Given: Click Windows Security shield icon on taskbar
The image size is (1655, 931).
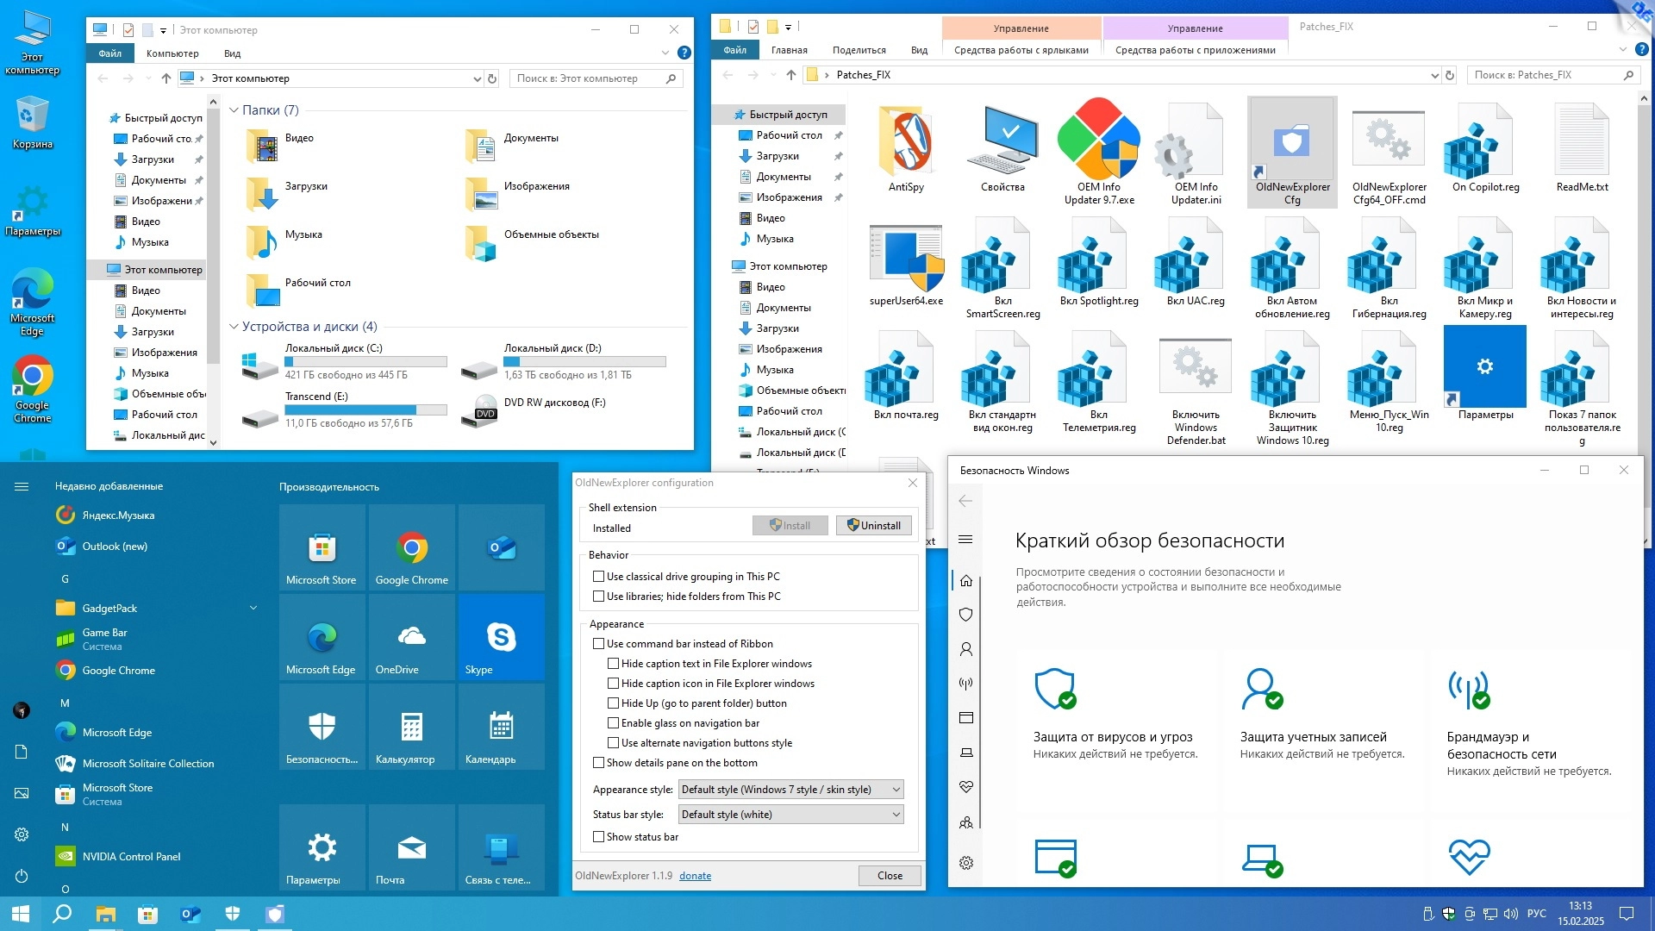Looking at the screenshot, I should [232, 914].
